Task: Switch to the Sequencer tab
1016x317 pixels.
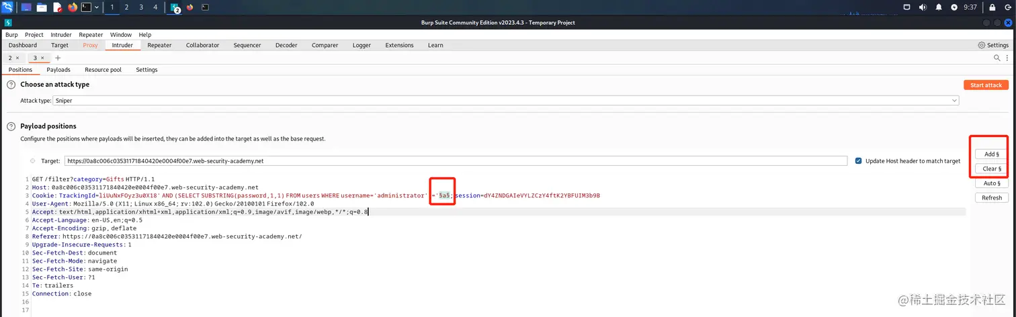Action: [x=247, y=45]
